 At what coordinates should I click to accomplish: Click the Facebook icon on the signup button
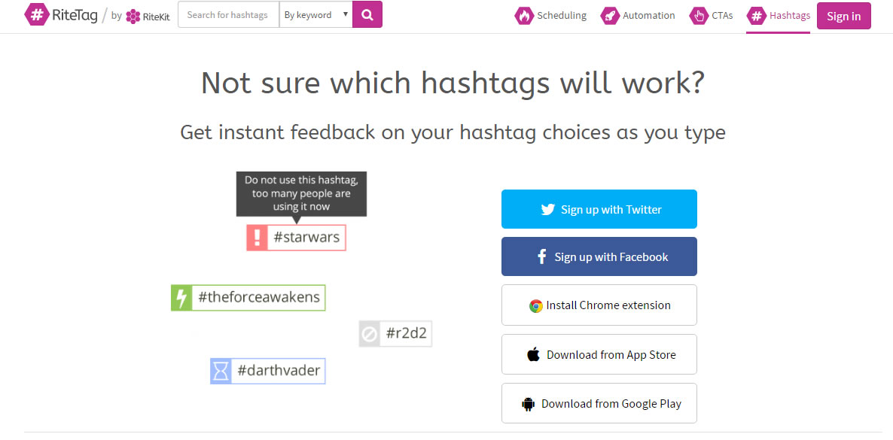tap(541, 256)
